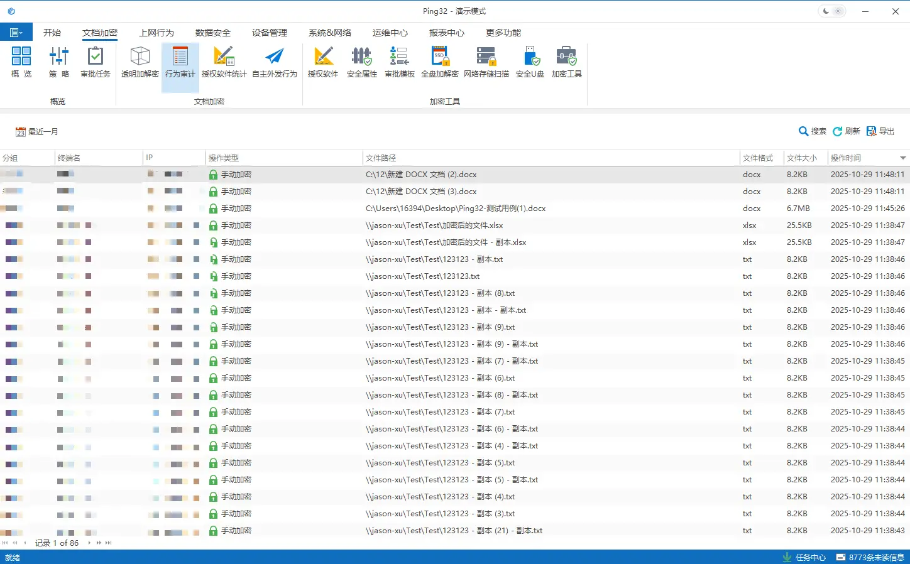
Task: Select row 加密后的文件 - 副本.xlsx
Action: tap(455, 242)
